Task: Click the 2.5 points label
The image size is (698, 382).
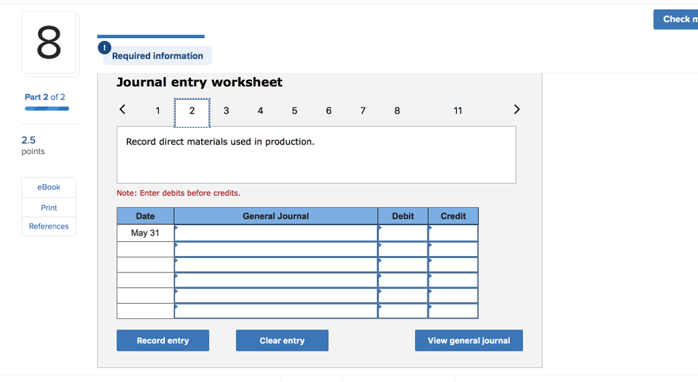Action: tap(33, 146)
